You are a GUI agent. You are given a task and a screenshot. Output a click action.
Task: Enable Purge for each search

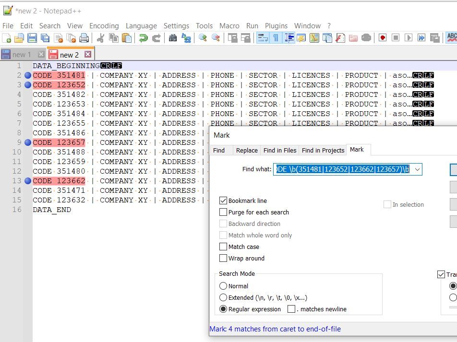click(x=223, y=212)
